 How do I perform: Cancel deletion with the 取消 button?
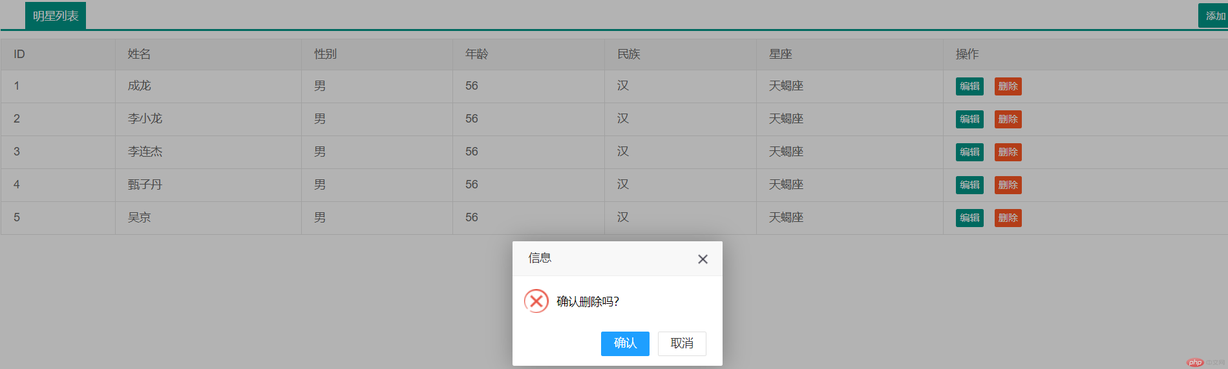tap(682, 344)
